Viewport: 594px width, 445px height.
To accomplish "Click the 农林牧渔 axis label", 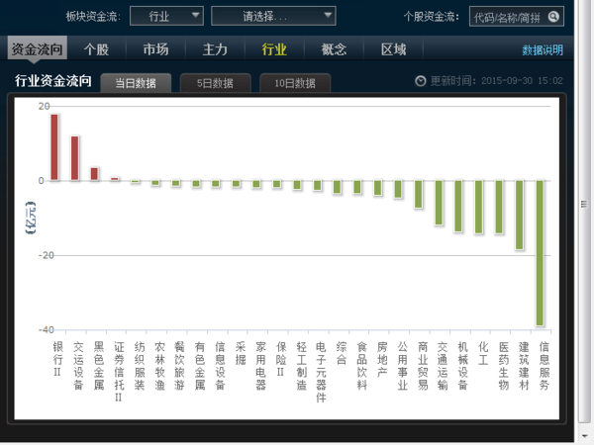I will 159,366.
